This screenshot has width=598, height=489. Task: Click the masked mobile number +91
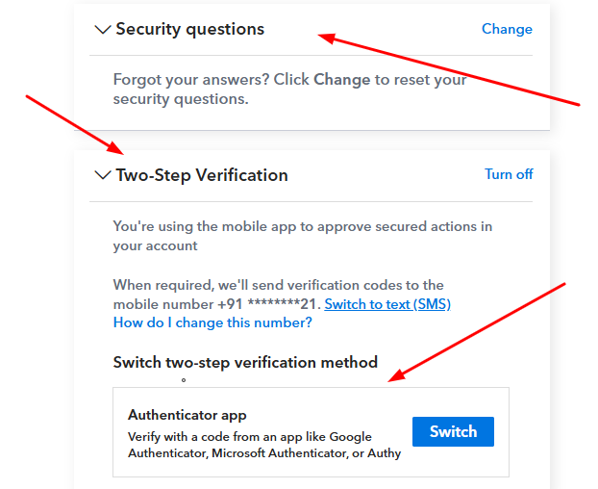click(266, 304)
